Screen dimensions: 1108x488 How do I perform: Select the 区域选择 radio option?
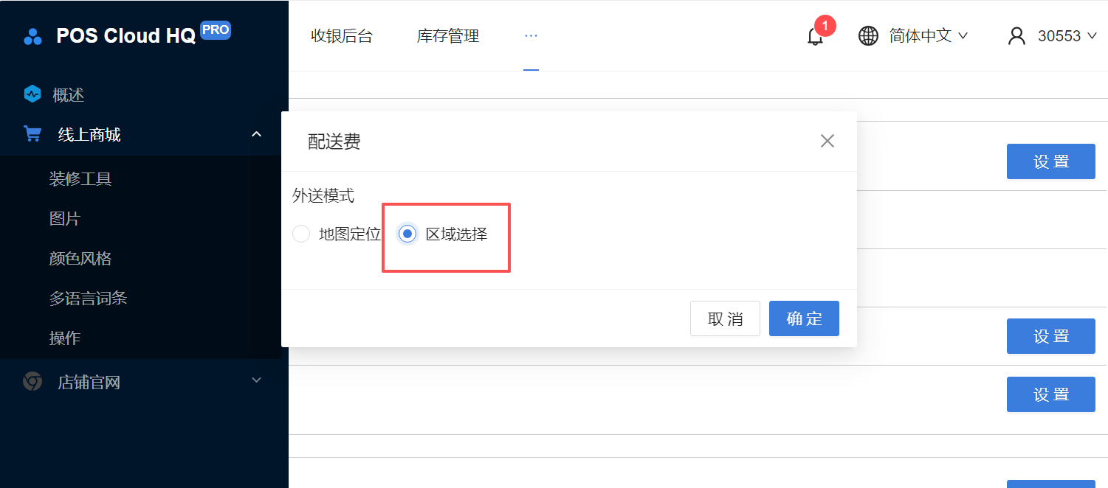click(x=407, y=234)
